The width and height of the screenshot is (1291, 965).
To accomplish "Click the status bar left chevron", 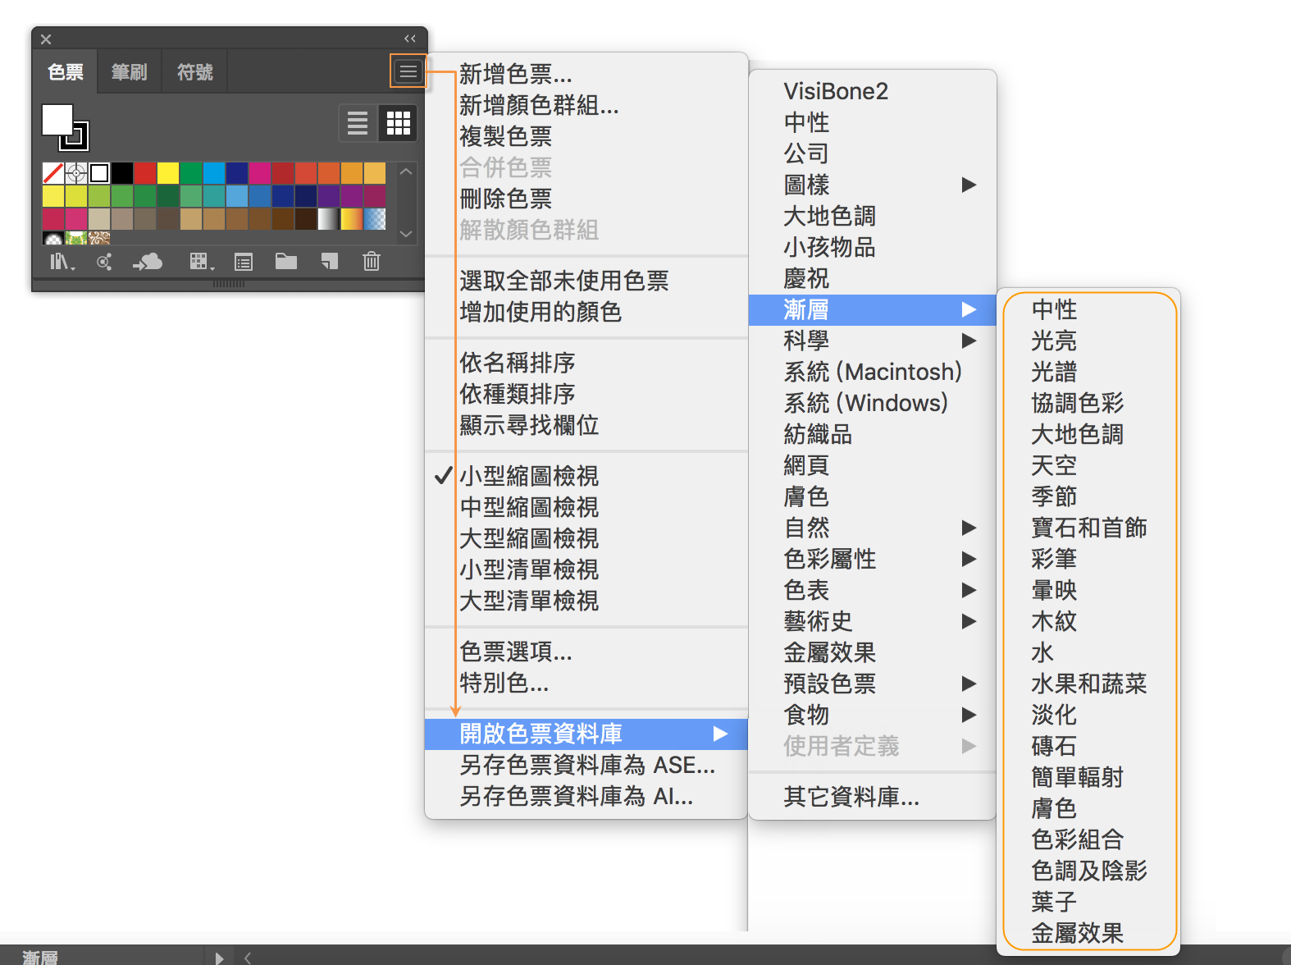I will coord(247,957).
